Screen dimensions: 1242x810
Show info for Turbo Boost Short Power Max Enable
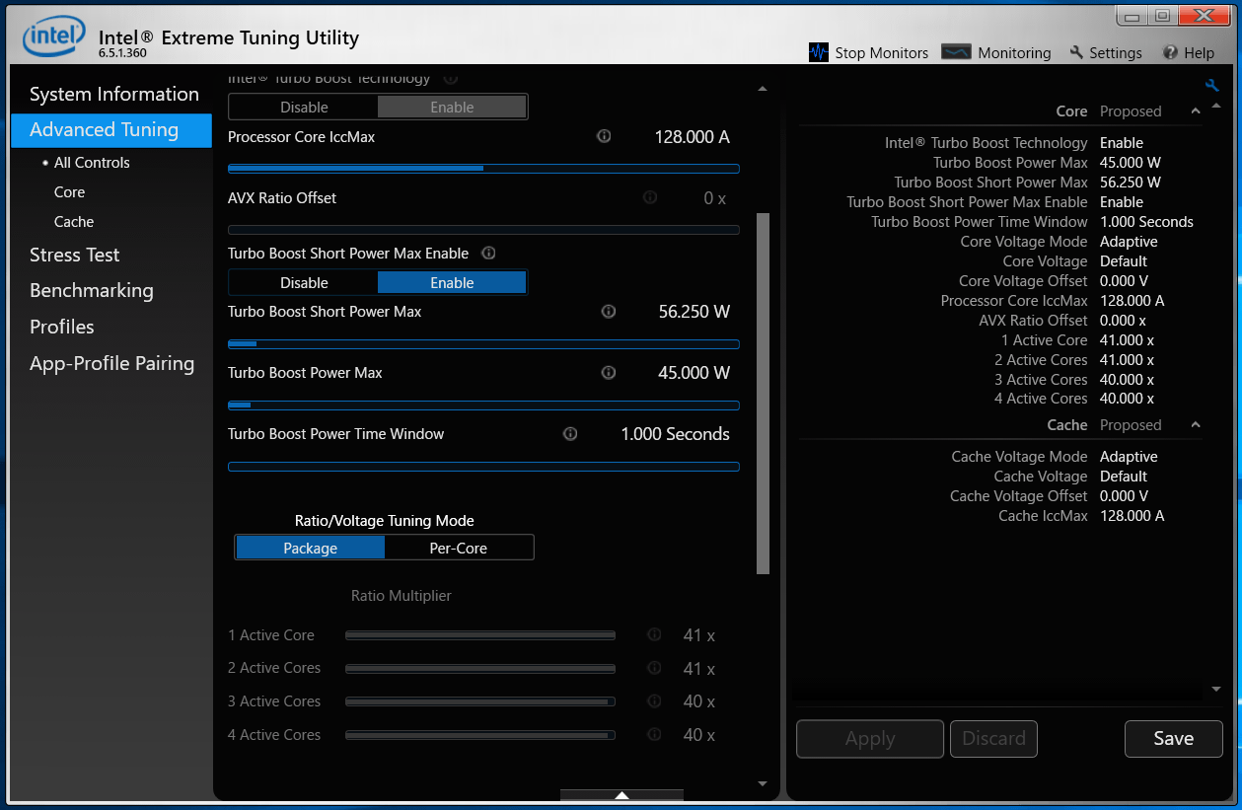tap(487, 253)
